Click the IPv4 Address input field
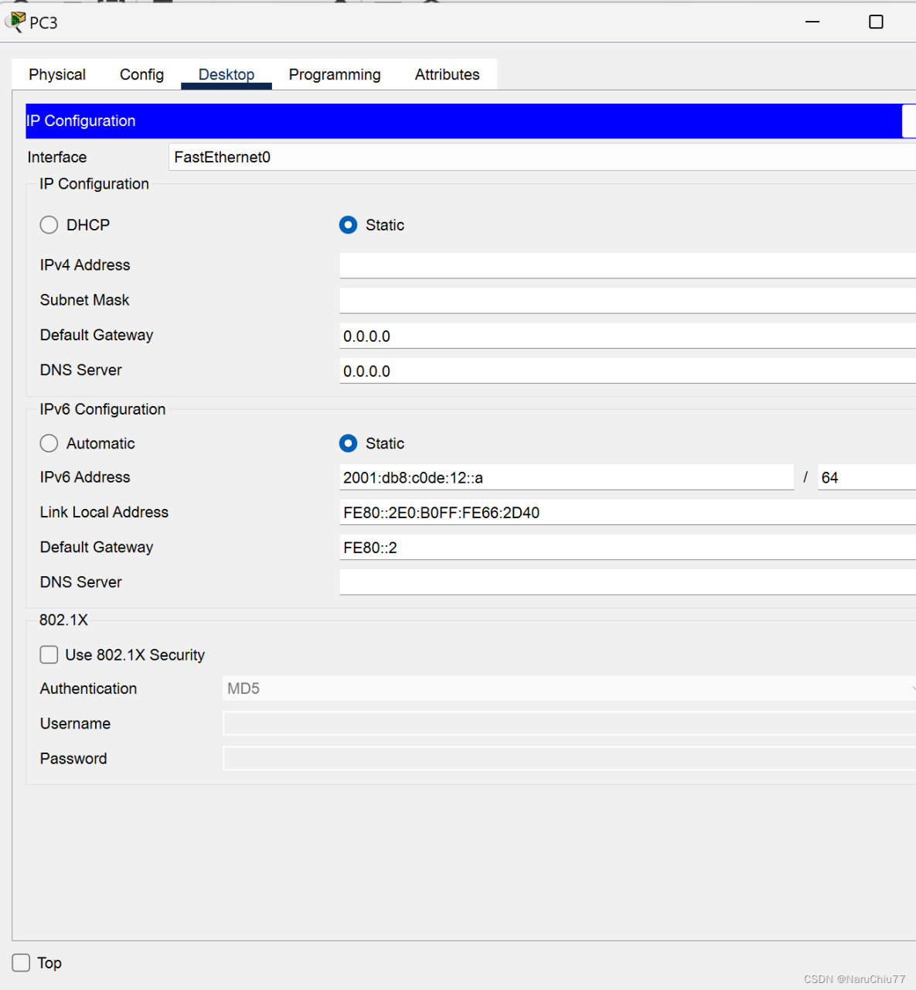 coord(626,265)
